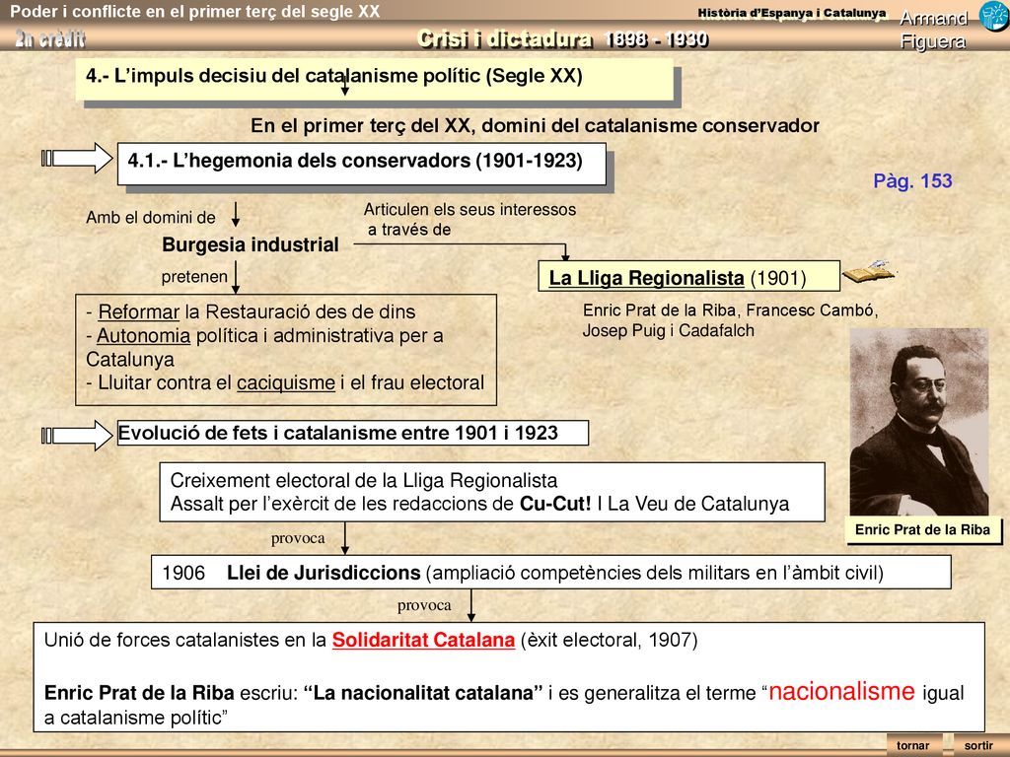Click 'En el primer terç del XX' subtitle line

tap(535, 125)
